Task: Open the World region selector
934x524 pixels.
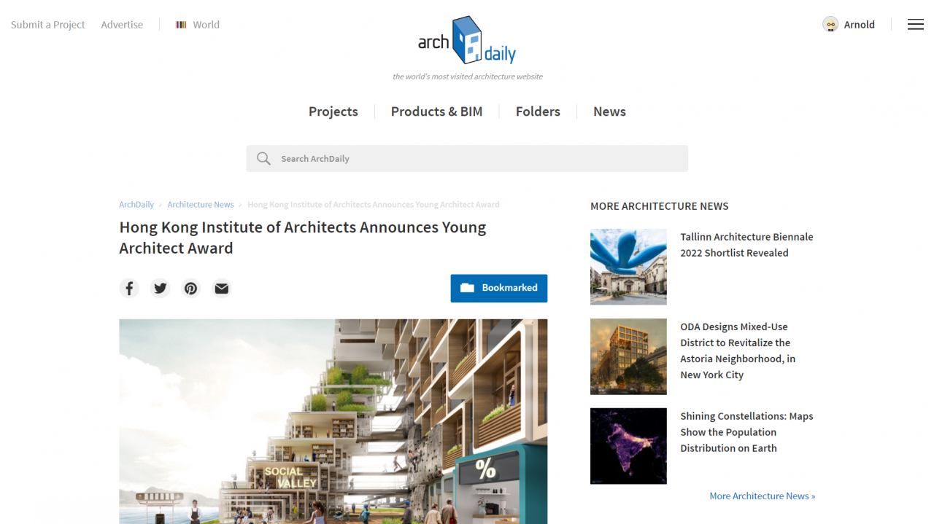Action: 198,25
